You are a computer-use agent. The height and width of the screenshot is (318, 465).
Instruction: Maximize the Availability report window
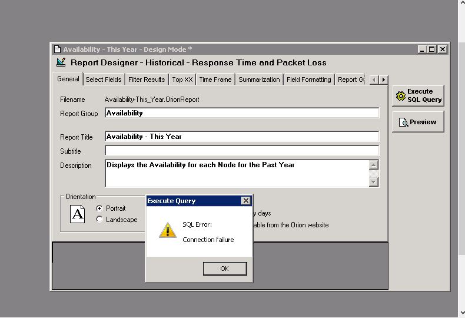tap(432, 49)
